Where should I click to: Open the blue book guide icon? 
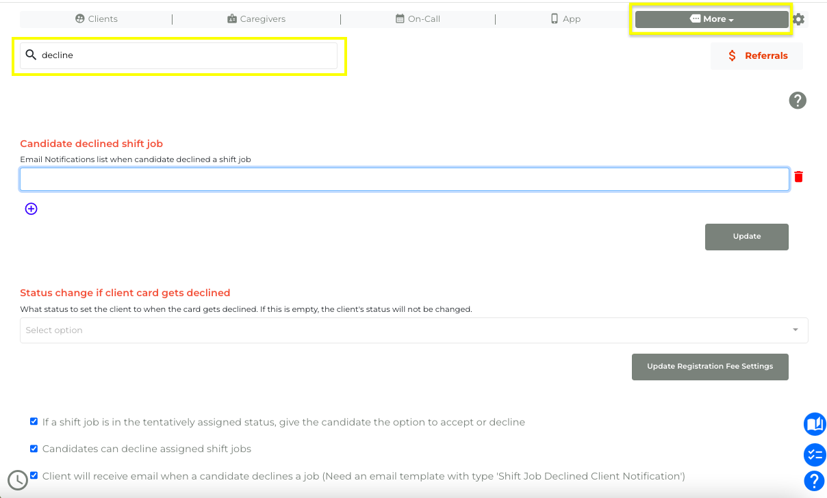815,424
